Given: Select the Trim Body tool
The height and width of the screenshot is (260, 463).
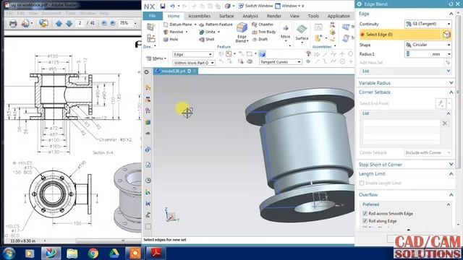Looking at the screenshot, I should (x=264, y=32).
